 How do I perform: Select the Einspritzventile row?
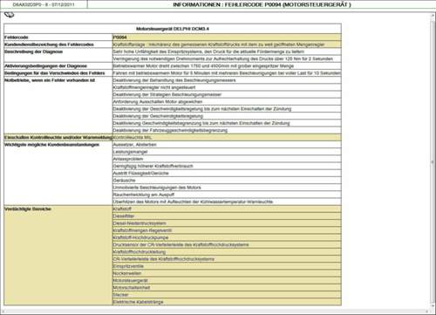point(227,266)
